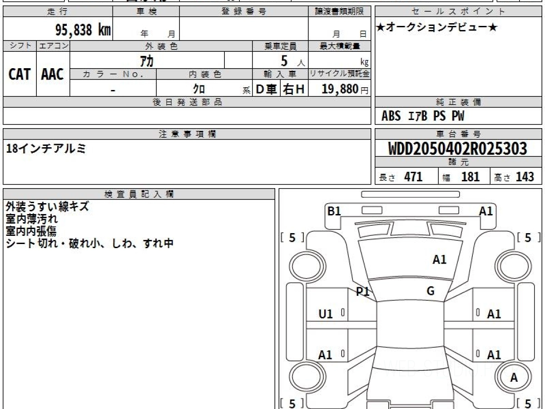Select the 輸入車 header

[280, 74]
